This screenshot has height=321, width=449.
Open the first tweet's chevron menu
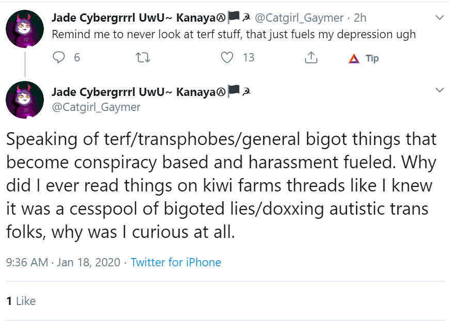click(440, 18)
